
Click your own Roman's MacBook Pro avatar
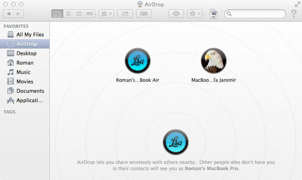pyautogui.click(x=176, y=142)
